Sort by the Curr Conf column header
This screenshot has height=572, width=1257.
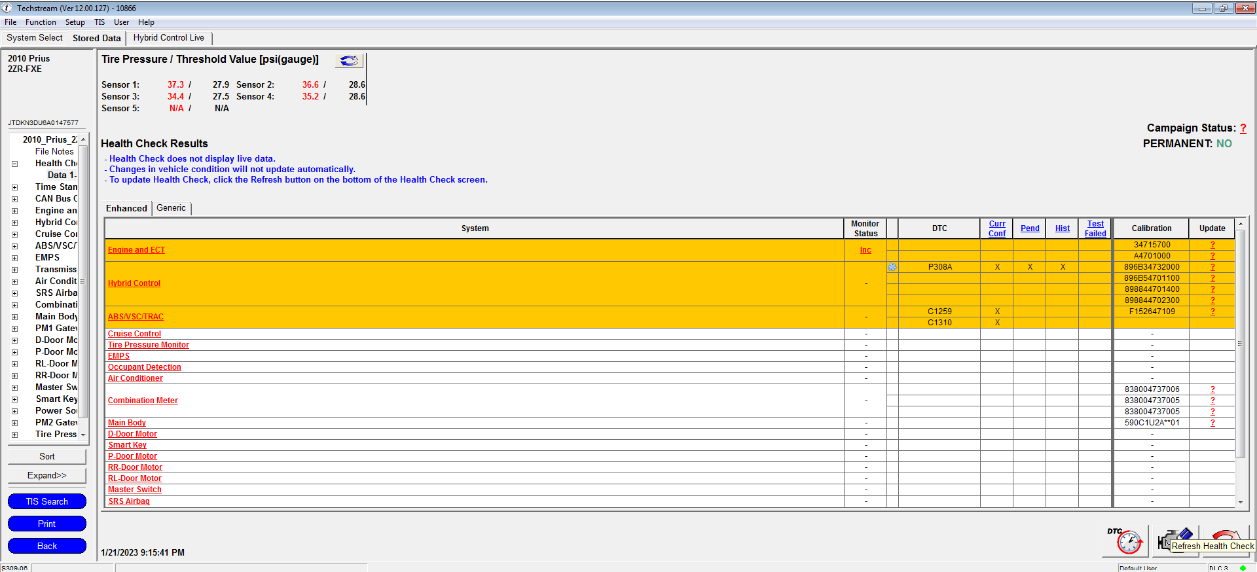coord(997,228)
